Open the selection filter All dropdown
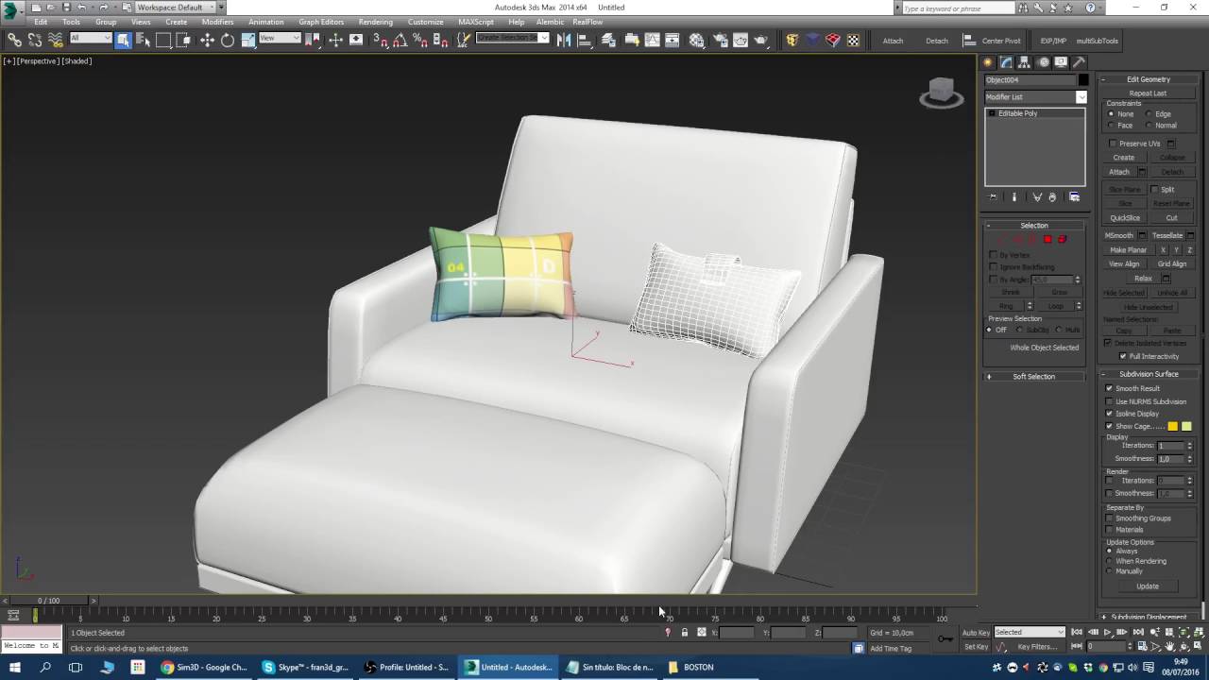 91,39
